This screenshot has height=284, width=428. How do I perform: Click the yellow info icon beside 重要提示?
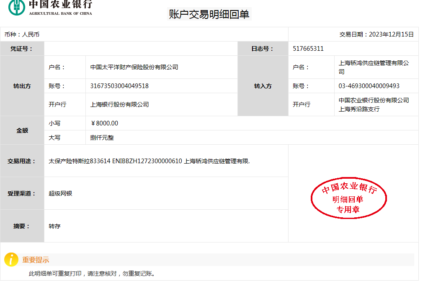[11, 260]
